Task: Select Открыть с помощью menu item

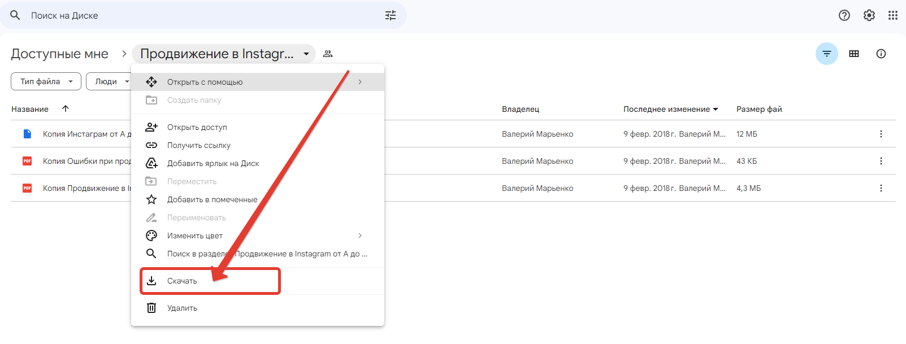Action: 258,82
